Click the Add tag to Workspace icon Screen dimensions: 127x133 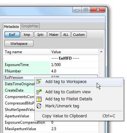pyautogui.click(x=39, y=82)
